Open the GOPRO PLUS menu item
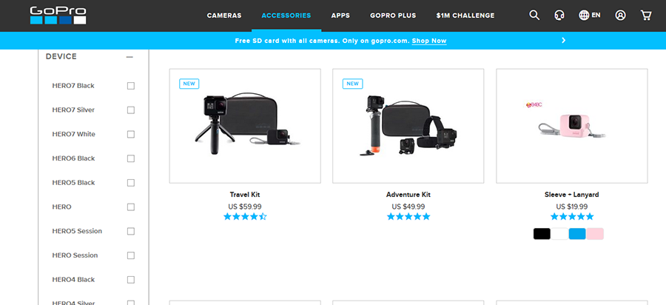This screenshot has width=666, height=305. (393, 16)
